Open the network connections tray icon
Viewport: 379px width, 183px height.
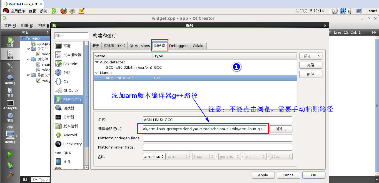tap(359, 11)
